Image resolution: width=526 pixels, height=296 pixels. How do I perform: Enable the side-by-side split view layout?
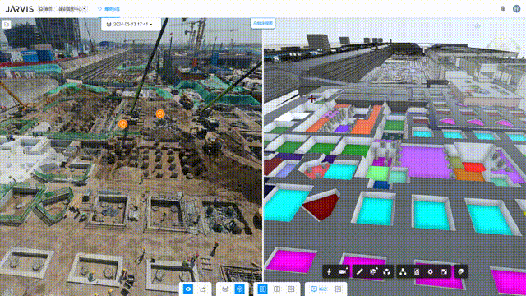tap(263, 289)
